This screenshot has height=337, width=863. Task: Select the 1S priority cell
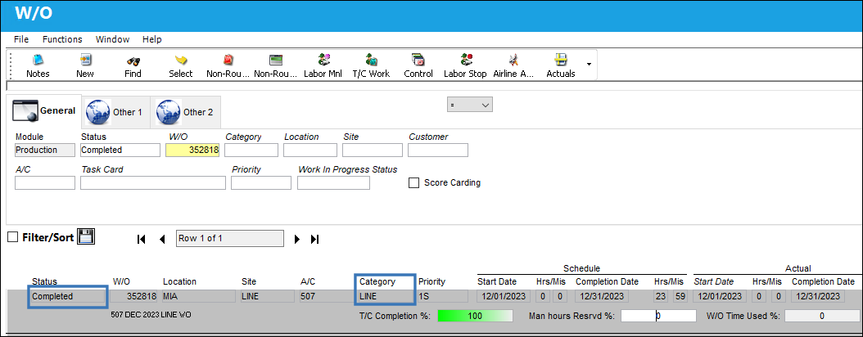point(443,296)
